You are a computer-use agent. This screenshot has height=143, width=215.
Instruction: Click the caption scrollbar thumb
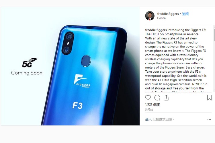(214, 35)
